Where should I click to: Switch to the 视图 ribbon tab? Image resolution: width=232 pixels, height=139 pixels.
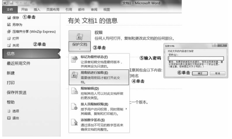tap(106, 10)
